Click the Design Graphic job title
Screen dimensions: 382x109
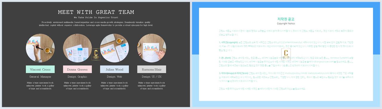pyautogui.click(x=77, y=77)
